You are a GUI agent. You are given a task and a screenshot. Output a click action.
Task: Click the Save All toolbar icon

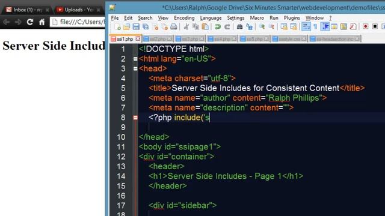[146, 26]
